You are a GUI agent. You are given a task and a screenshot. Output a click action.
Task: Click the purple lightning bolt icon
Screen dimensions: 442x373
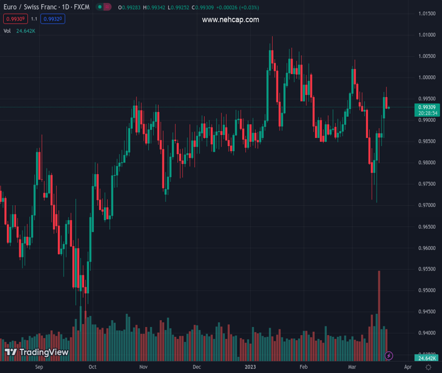pos(389,356)
